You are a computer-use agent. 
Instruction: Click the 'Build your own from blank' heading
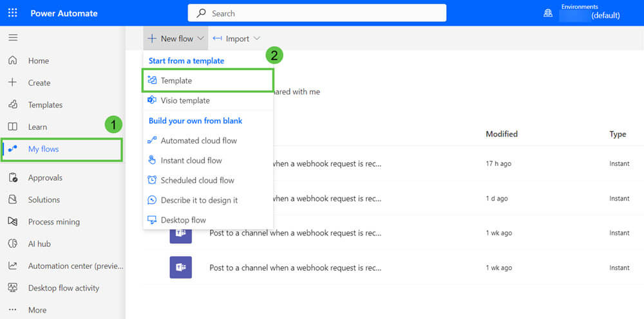tap(196, 121)
